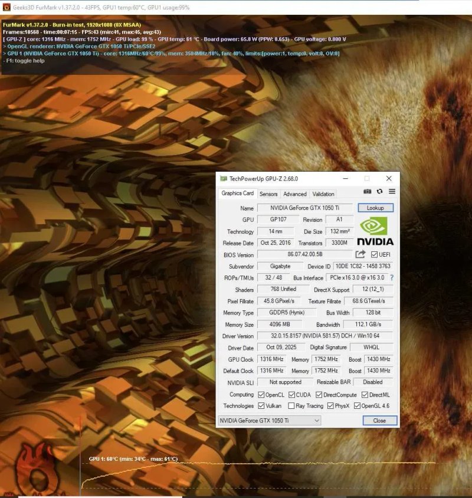Click the Driver Date value Oct 09, 2025
This screenshot has height=498, width=472.
(281, 347)
